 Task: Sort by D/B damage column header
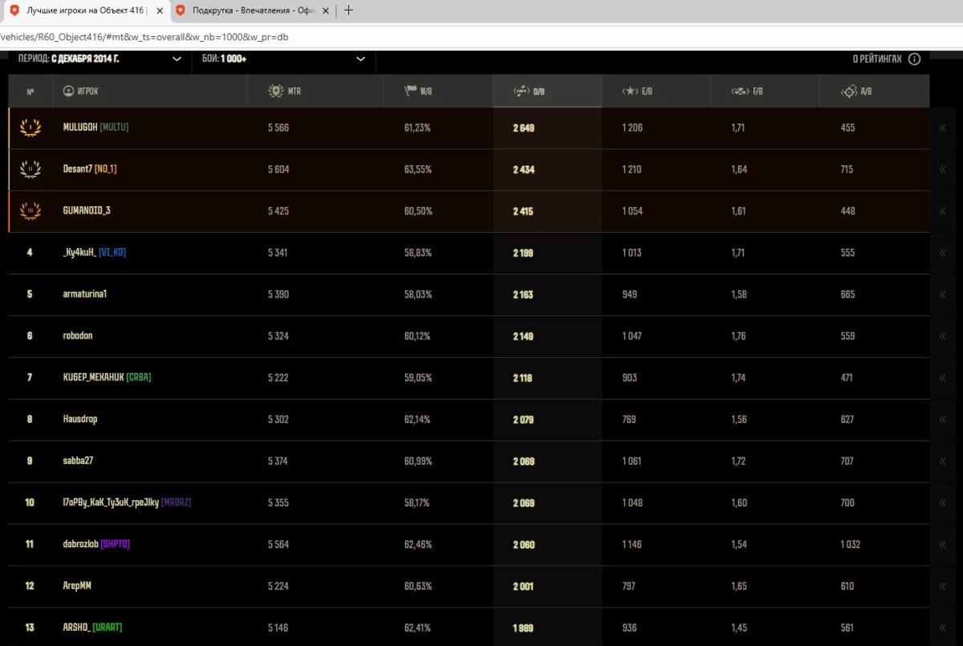(x=529, y=91)
